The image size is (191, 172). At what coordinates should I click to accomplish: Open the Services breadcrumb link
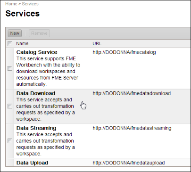(30, 4)
